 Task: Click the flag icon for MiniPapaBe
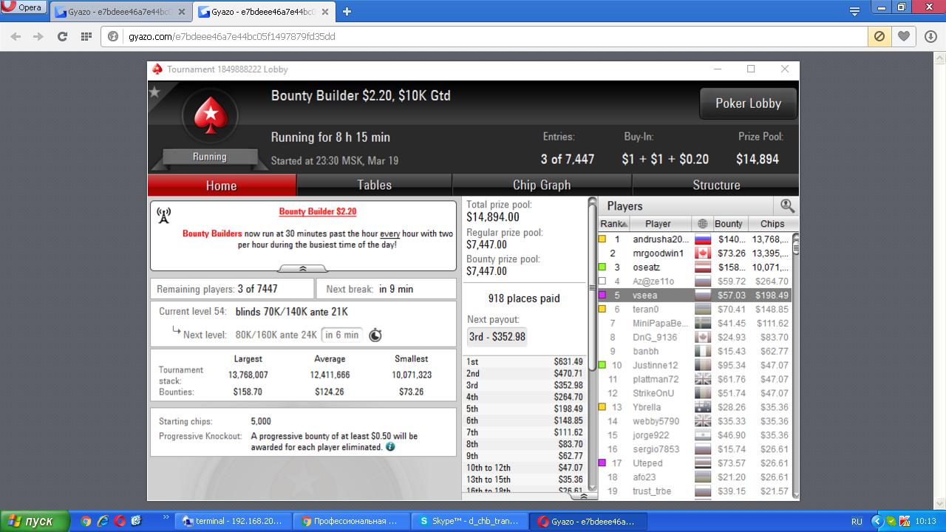(x=703, y=323)
